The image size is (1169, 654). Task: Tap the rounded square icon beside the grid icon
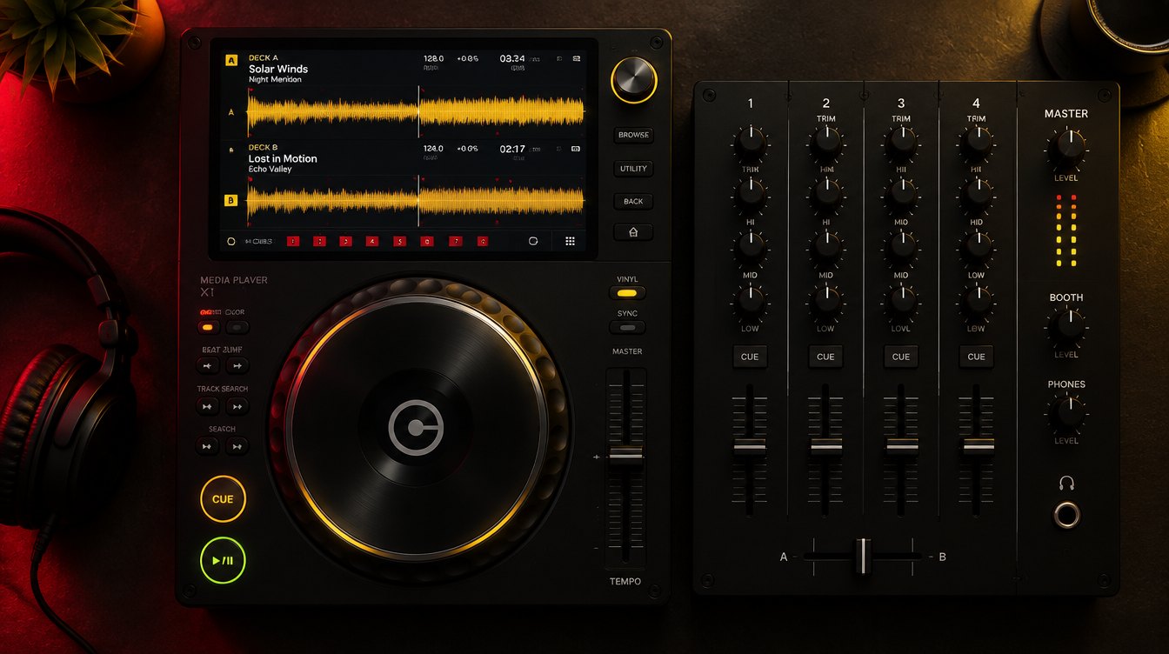(x=533, y=241)
